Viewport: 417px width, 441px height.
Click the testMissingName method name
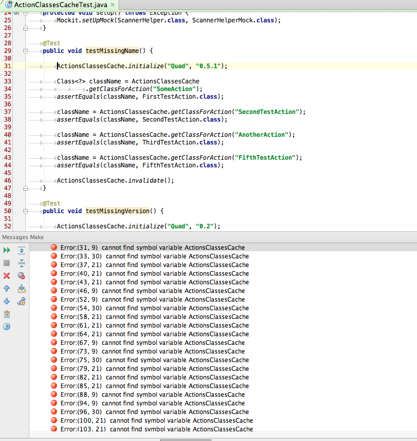pyautogui.click(x=112, y=51)
